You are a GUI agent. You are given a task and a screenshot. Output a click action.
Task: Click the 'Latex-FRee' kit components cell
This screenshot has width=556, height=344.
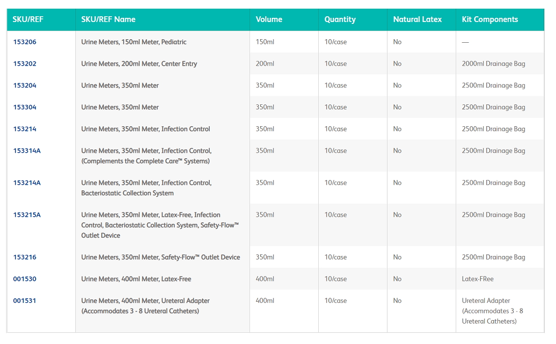coord(477,279)
